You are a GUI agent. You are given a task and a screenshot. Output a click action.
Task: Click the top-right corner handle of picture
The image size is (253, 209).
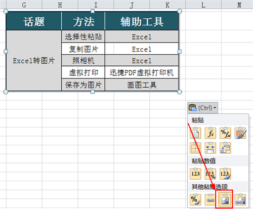click(180, 11)
